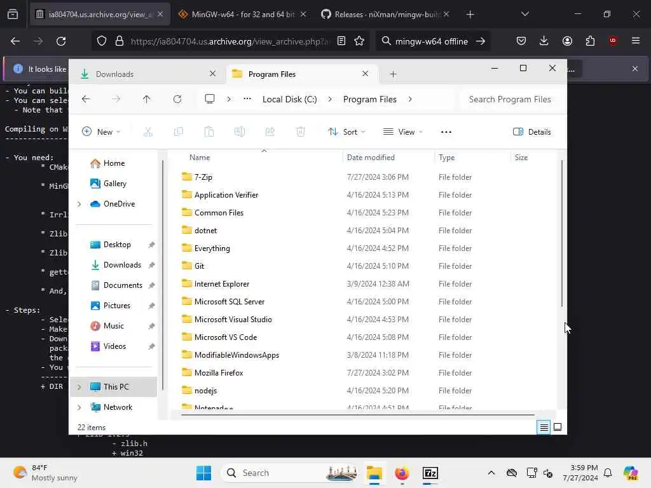
Task: Click Firefox icon in the taskbar
Action: (402, 473)
